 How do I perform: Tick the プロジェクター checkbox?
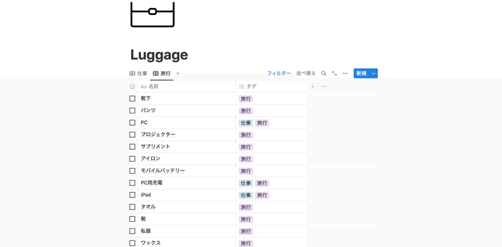[x=132, y=135]
